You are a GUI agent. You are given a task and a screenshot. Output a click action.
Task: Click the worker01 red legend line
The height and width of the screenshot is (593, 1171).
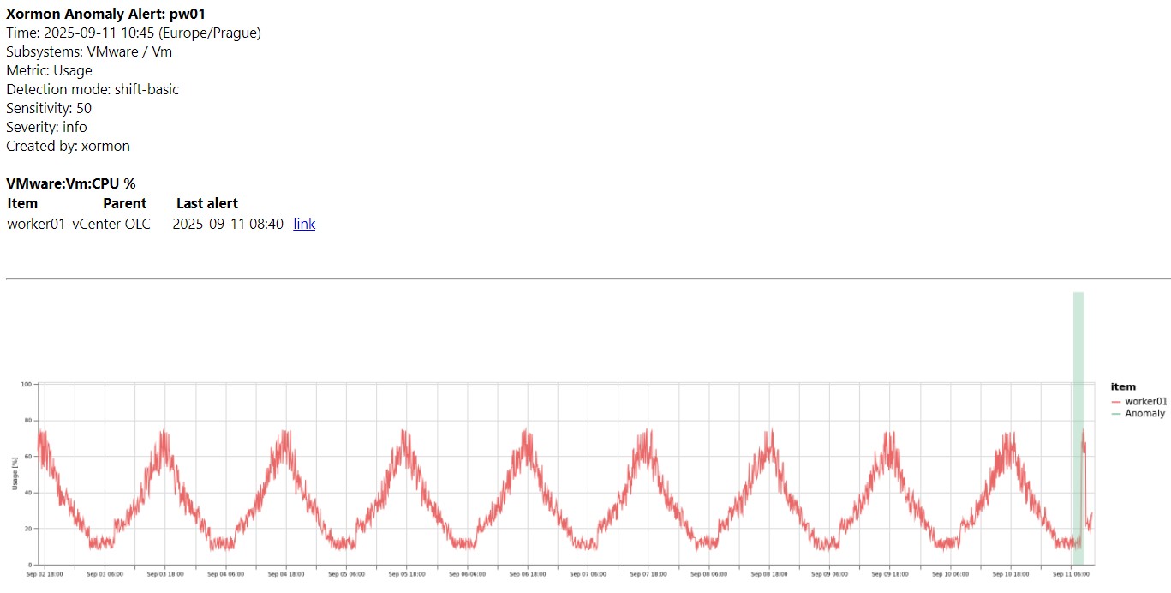[1115, 401]
